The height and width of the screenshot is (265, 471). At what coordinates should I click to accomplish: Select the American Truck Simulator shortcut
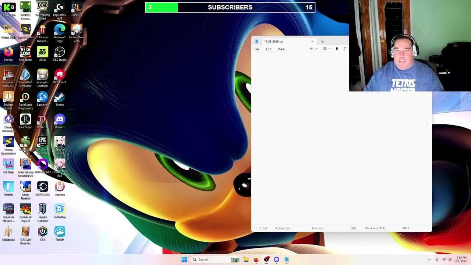click(8, 78)
